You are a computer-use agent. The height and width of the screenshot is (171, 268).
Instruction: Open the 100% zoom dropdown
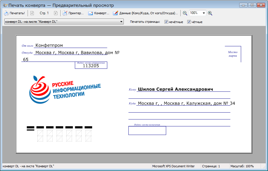point(204,13)
